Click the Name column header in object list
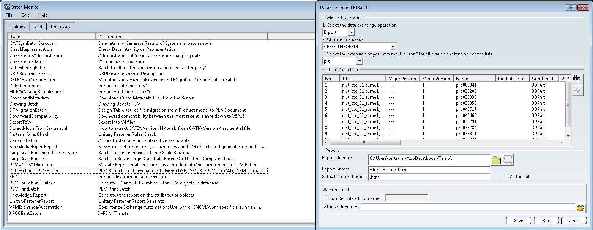 click(475, 79)
